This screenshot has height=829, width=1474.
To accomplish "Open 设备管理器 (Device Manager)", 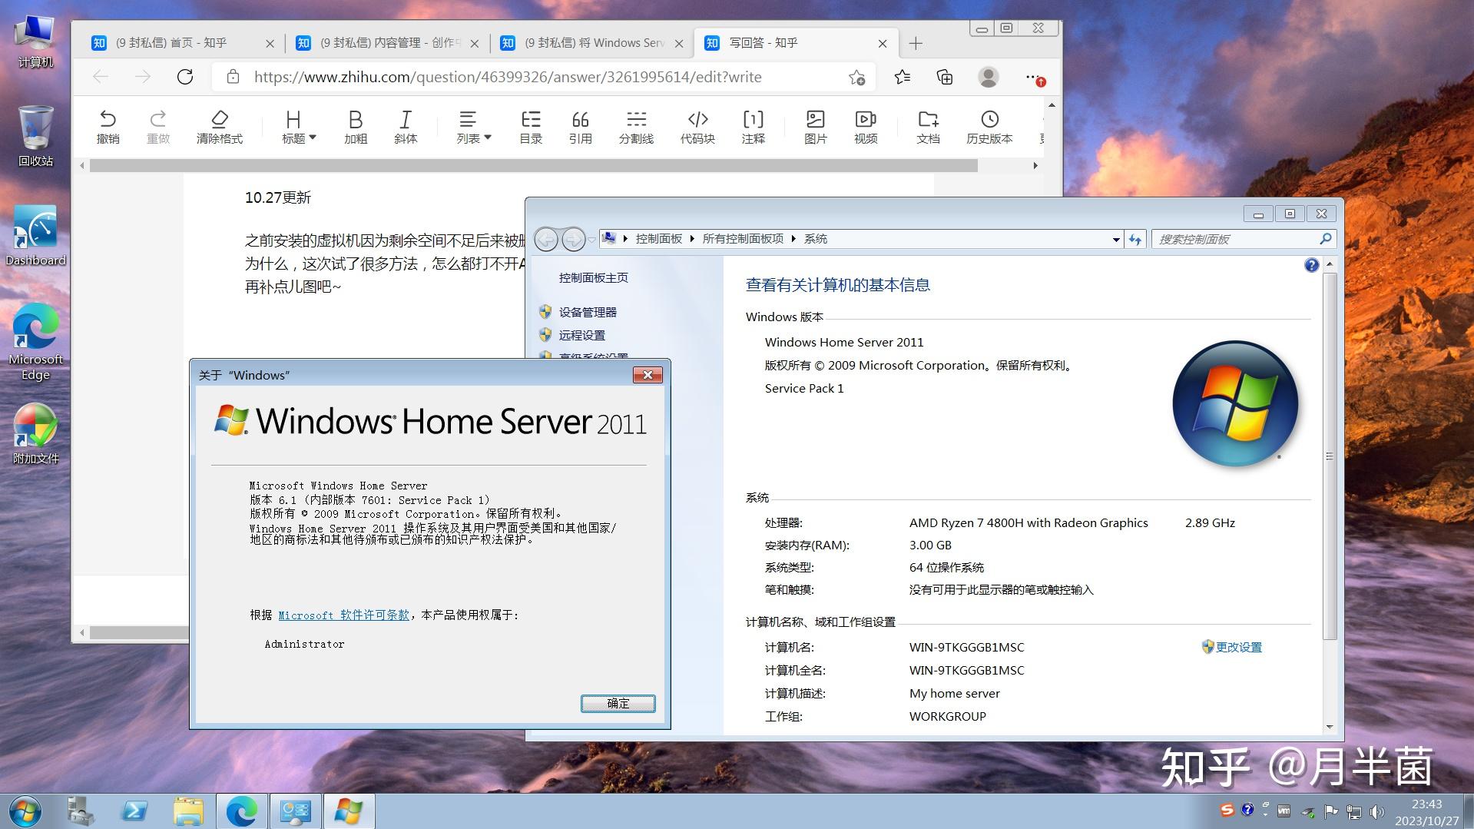I will point(588,313).
